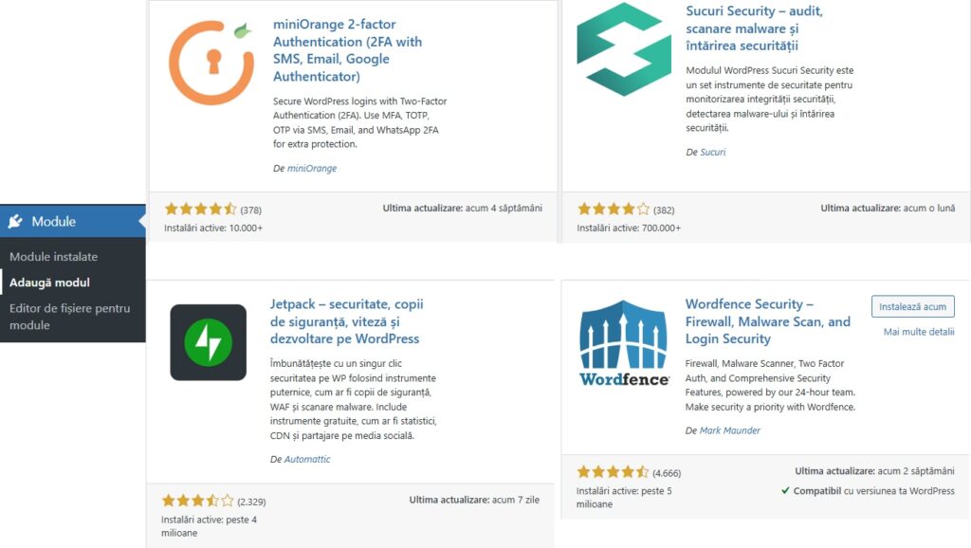The image size is (971, 548).
Task: Click the Automattic author link
Action: (x=307, y=459)
